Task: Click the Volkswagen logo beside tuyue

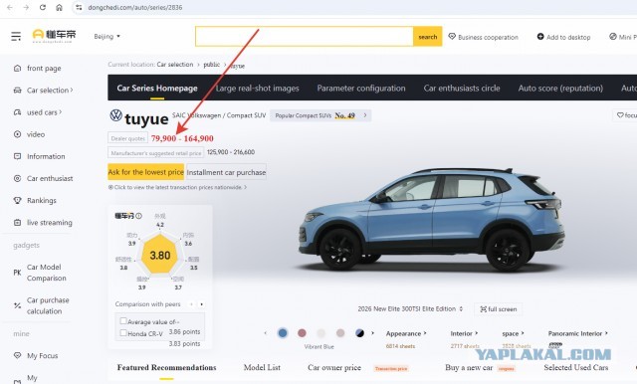Action: pos(115,115)
